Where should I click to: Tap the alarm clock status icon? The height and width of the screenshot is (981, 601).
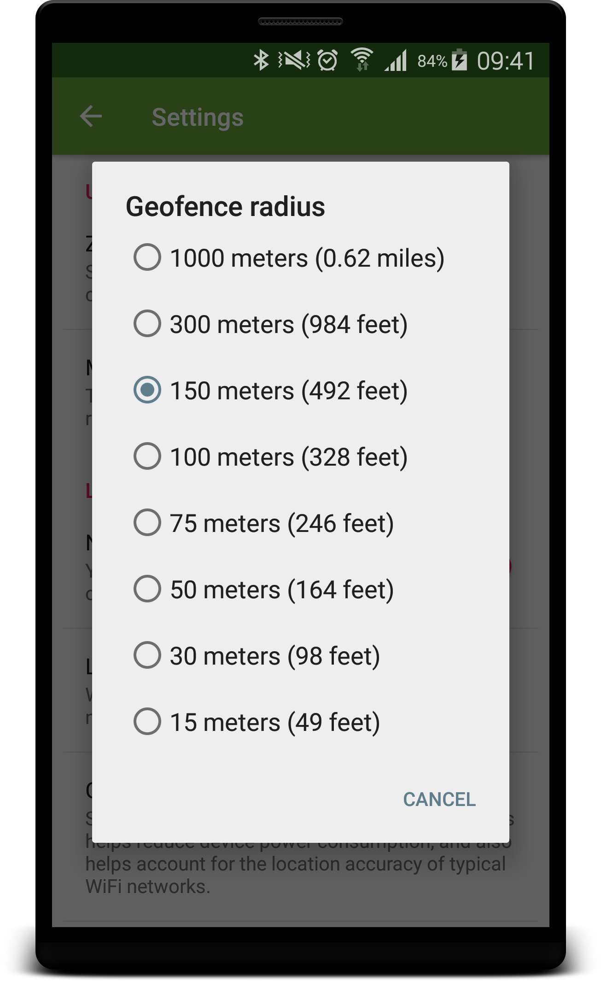coord(327,60)
